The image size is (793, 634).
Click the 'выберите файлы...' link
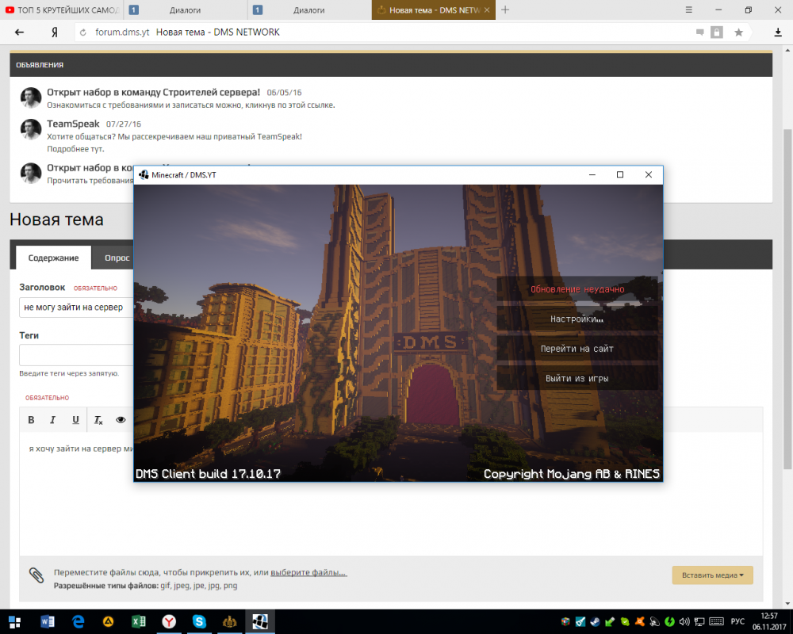coord(308,572)
